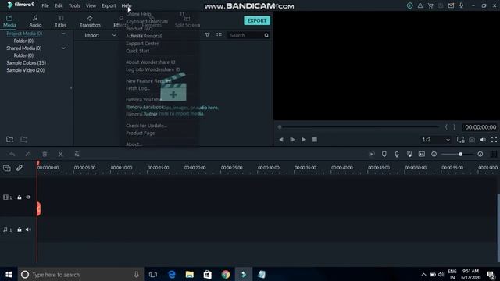Click the add track icon on timeline
This screenshot has height=281, width=500.
coord(7,168)
